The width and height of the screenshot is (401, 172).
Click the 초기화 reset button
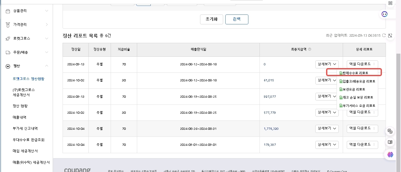tap(211, 19)
